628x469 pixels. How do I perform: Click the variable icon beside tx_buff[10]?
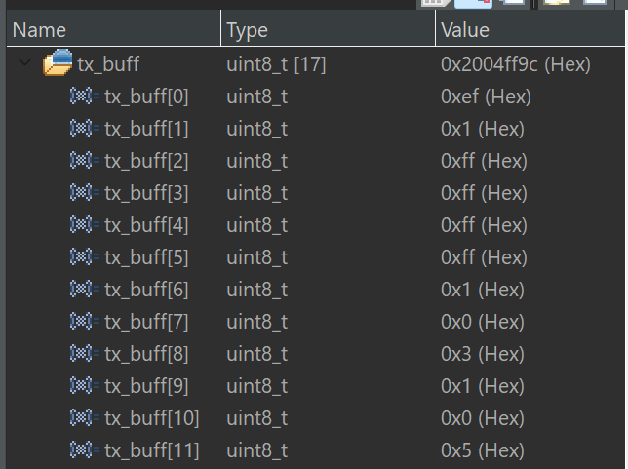coord(85,417)
